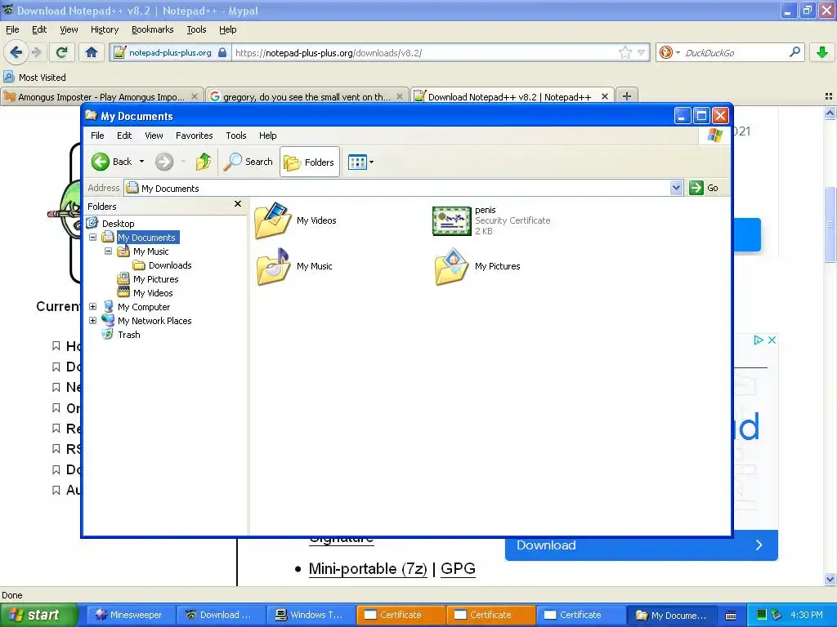Open the View menu in My Documents window

(154, 136)
